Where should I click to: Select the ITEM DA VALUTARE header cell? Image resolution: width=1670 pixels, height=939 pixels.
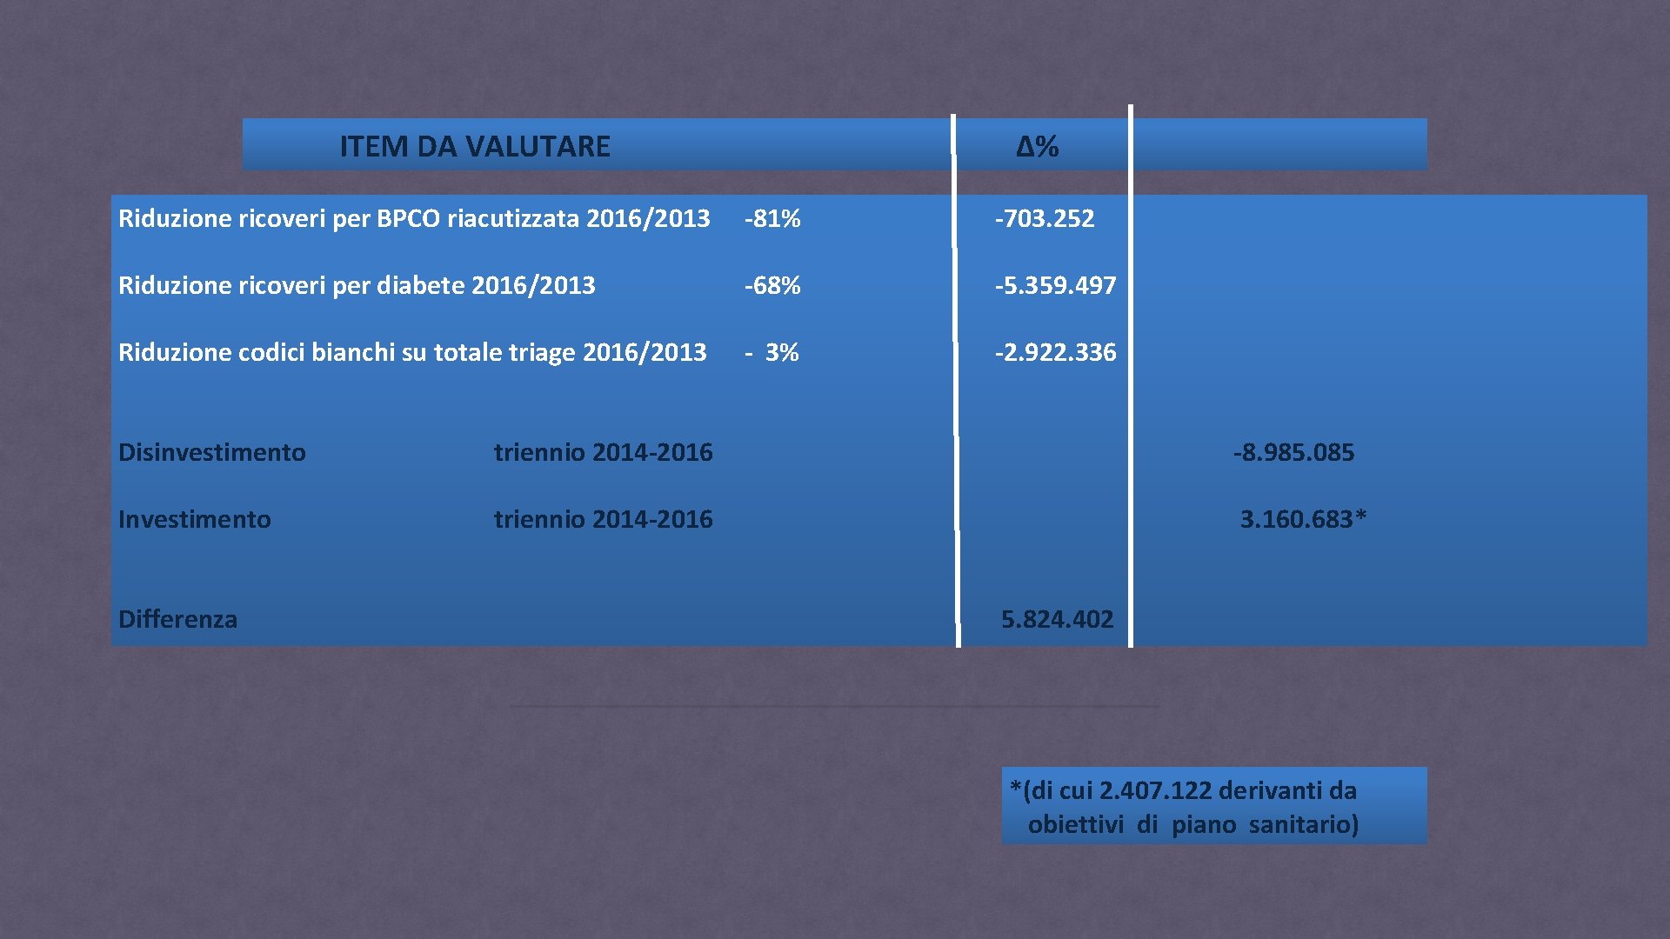tap(474, 148)
